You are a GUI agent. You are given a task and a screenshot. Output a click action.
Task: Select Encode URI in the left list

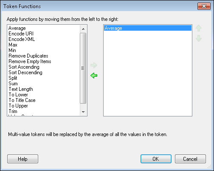21,34
